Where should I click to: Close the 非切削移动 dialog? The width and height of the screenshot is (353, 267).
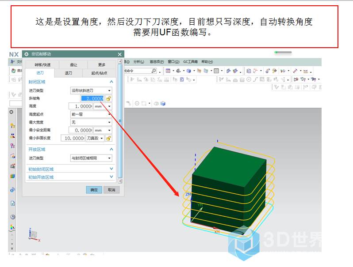click(x=119, y=54)
